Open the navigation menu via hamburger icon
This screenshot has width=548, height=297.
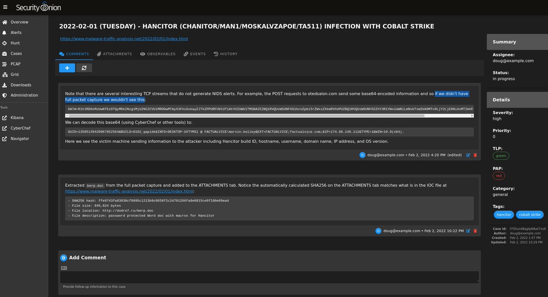pos(6,7)
